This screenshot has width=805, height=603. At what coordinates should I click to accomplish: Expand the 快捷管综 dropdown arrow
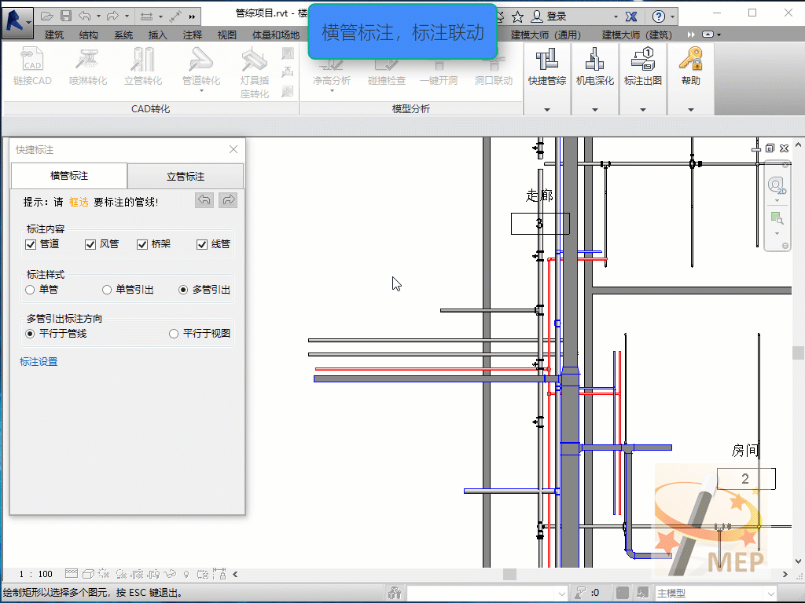546,110
